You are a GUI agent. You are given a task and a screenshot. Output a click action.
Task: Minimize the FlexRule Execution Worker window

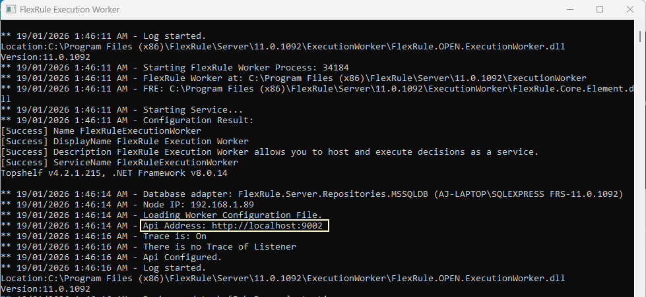(x=569, y=9)
